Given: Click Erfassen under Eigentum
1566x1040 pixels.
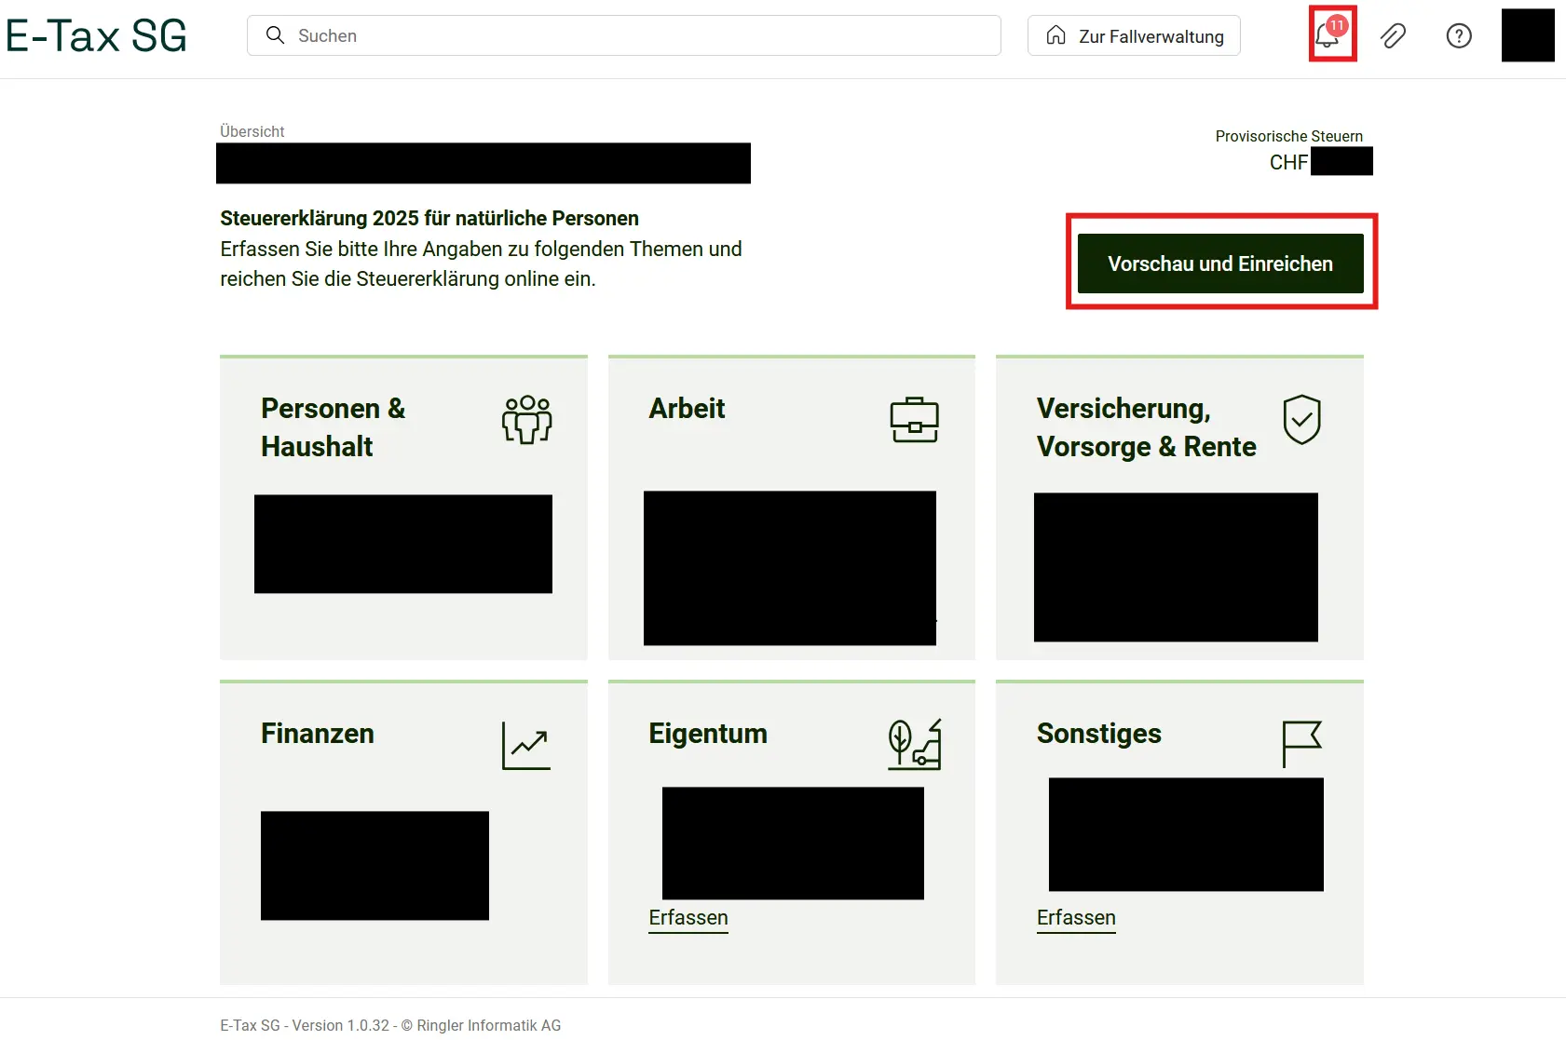Looking at the screenshot, I should pyautogui.click(x=688, y=918).
